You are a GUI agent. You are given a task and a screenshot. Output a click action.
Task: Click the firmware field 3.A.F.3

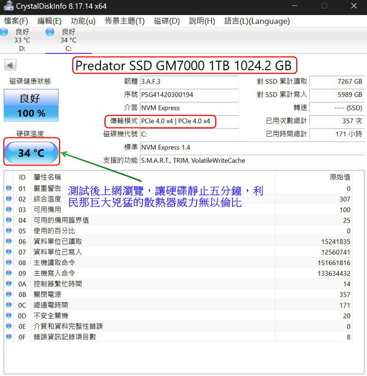click(x=189, y=81)
